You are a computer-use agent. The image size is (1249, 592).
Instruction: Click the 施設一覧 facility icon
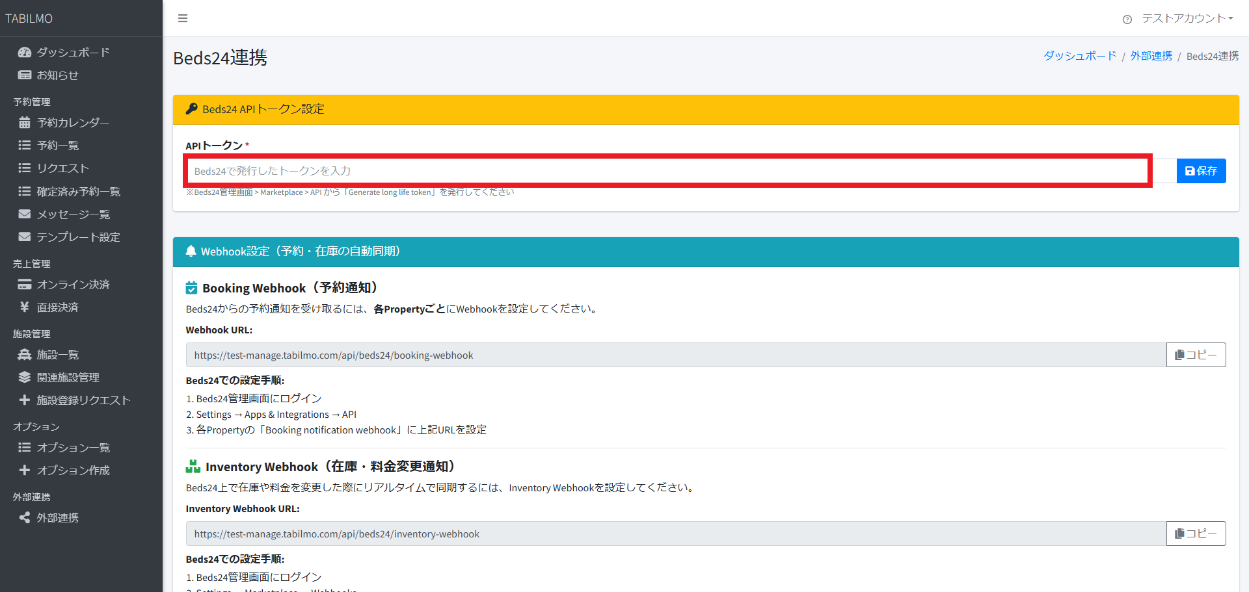click(25, 354)
